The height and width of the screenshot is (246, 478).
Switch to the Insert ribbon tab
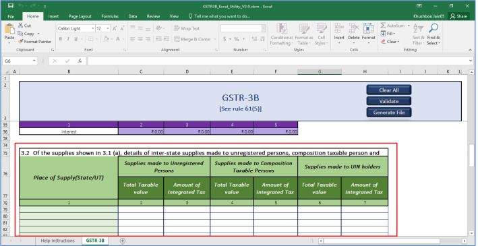(53, 16)
